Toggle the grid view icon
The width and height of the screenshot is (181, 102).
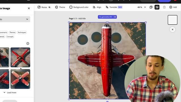[x=157, y=7]
